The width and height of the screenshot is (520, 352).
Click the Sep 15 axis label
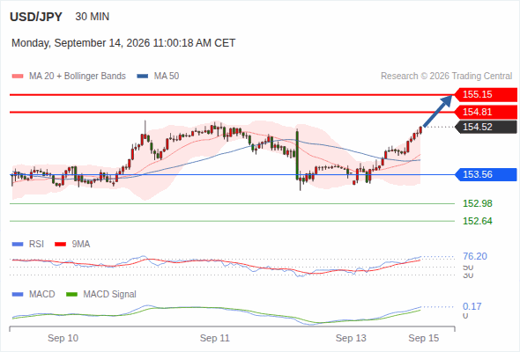click(424, 339)
